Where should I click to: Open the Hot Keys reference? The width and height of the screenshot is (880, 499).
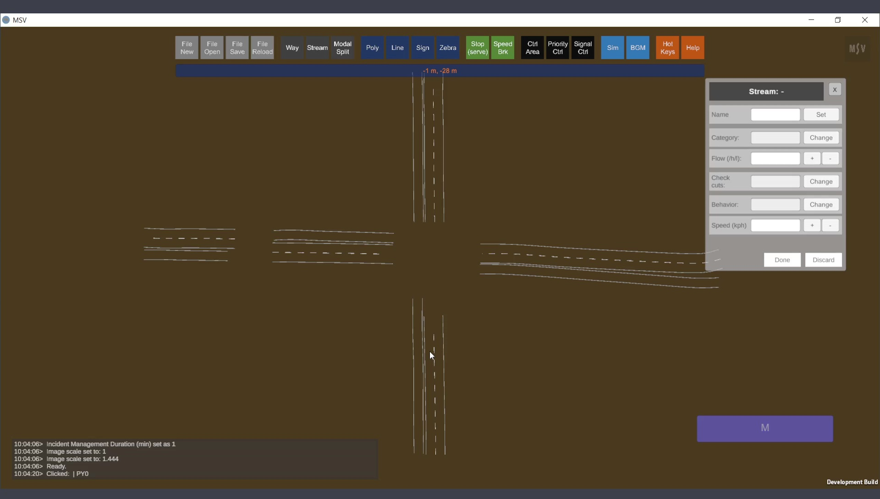point(667,48)
